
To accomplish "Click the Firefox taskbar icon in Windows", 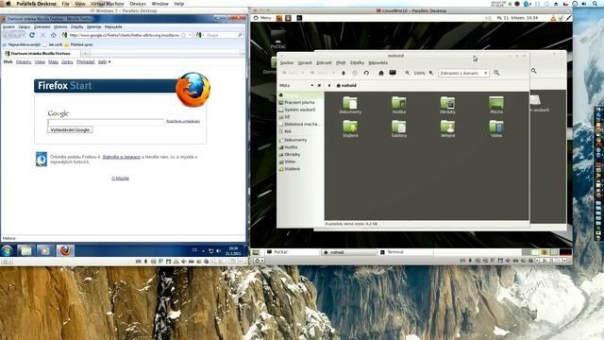I will coord(65,251).
